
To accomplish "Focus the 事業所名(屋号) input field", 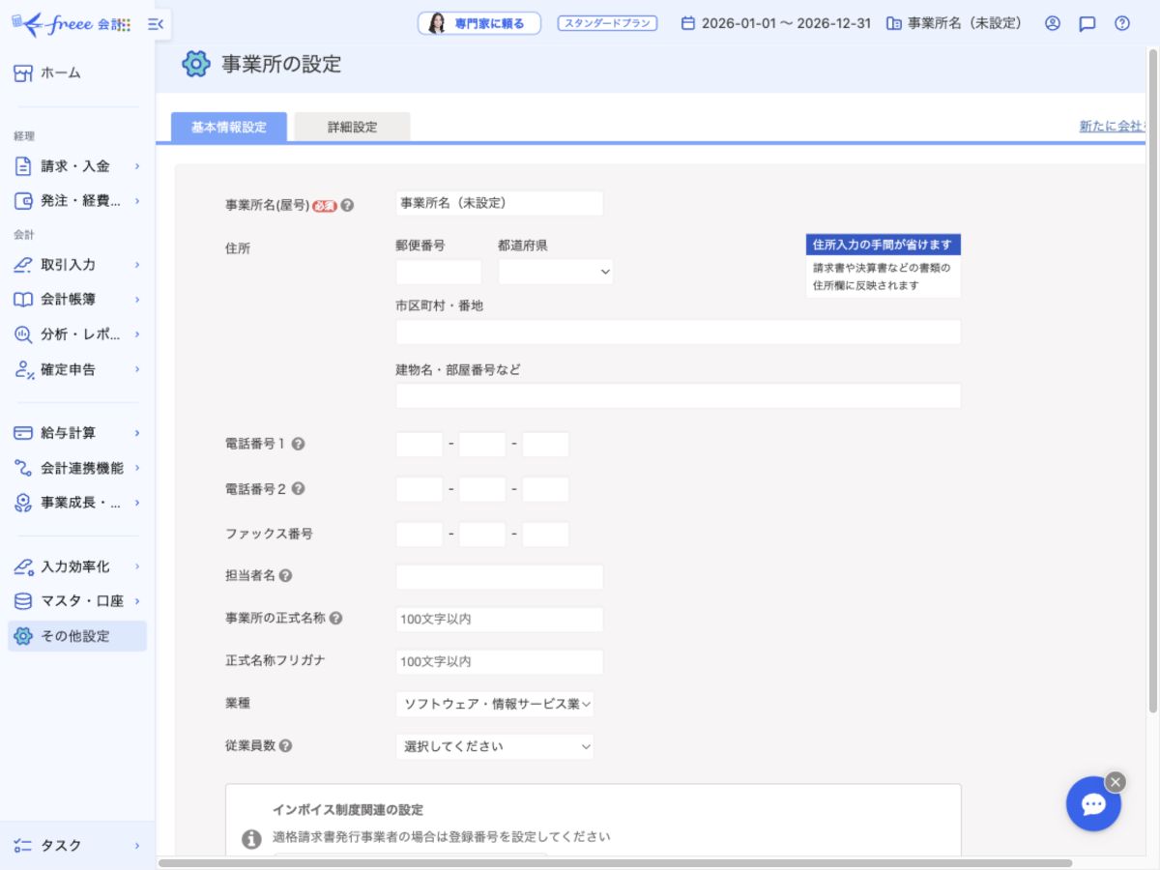I will pyautogui.click(x=500, y=203).
